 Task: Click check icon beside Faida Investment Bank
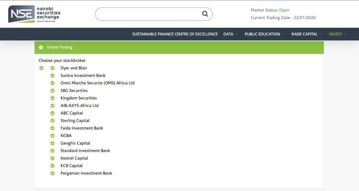click(x=53, y=128)
